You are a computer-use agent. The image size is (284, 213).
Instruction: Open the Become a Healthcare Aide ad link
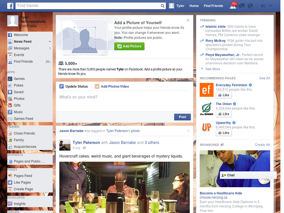[221, 193]
